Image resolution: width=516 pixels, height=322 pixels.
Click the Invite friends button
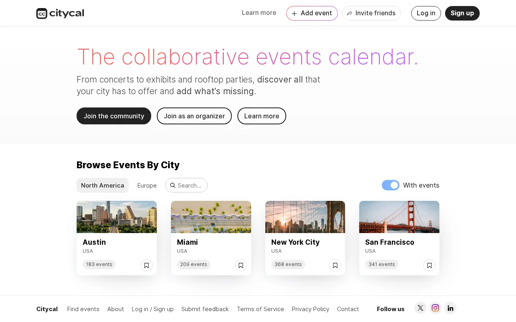click(x=371, y=13)
